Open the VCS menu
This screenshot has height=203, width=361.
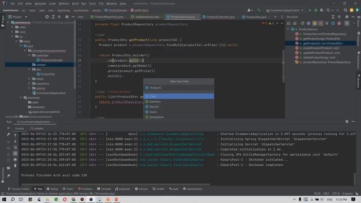point(101,4)
